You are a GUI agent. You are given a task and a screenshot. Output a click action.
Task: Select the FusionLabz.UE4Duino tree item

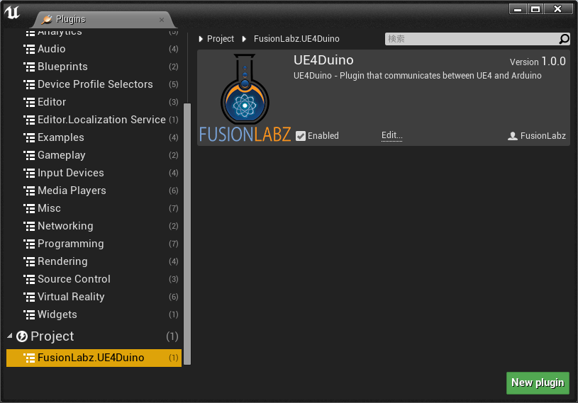[94, 358]
